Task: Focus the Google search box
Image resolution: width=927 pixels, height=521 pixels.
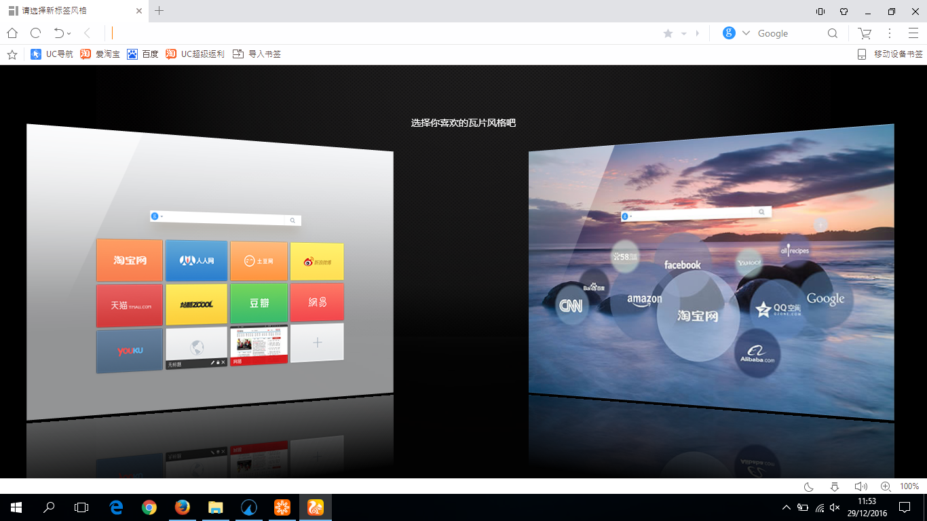Action: point(789,33)
